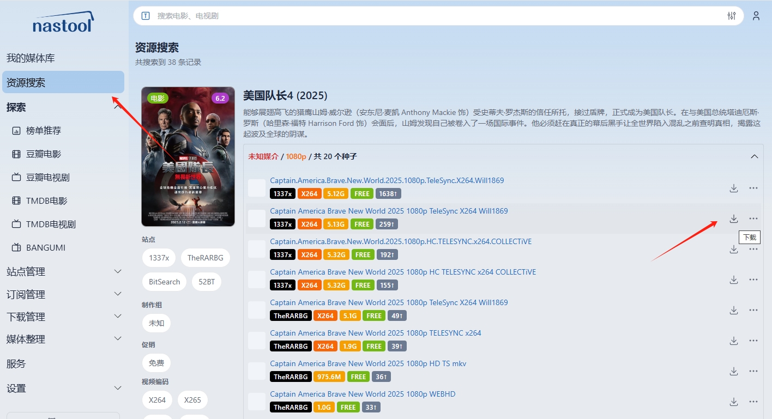This screenshot has width=772, height=419.
Task: Select checkbox for 1638-seed Will1869 torrent
Action: point(256,188)
